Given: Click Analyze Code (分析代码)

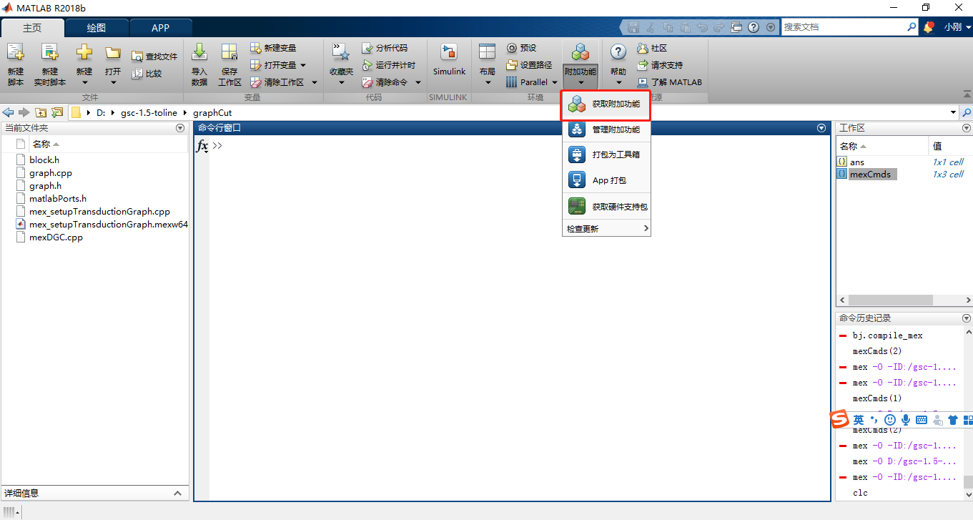Looking at the screenshot, I should [385, 48].
